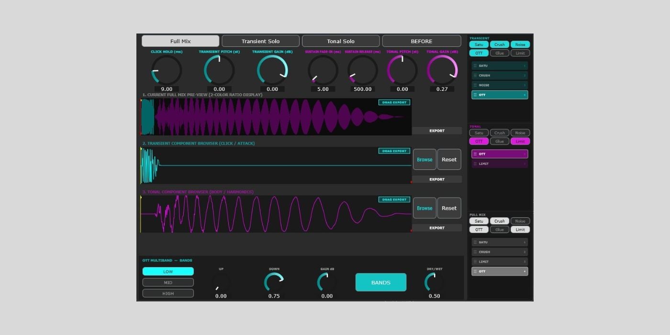Click the handle icon on Transient CRUSH row
The width and height of the screenshot is (670, 335).
[475, 75]
